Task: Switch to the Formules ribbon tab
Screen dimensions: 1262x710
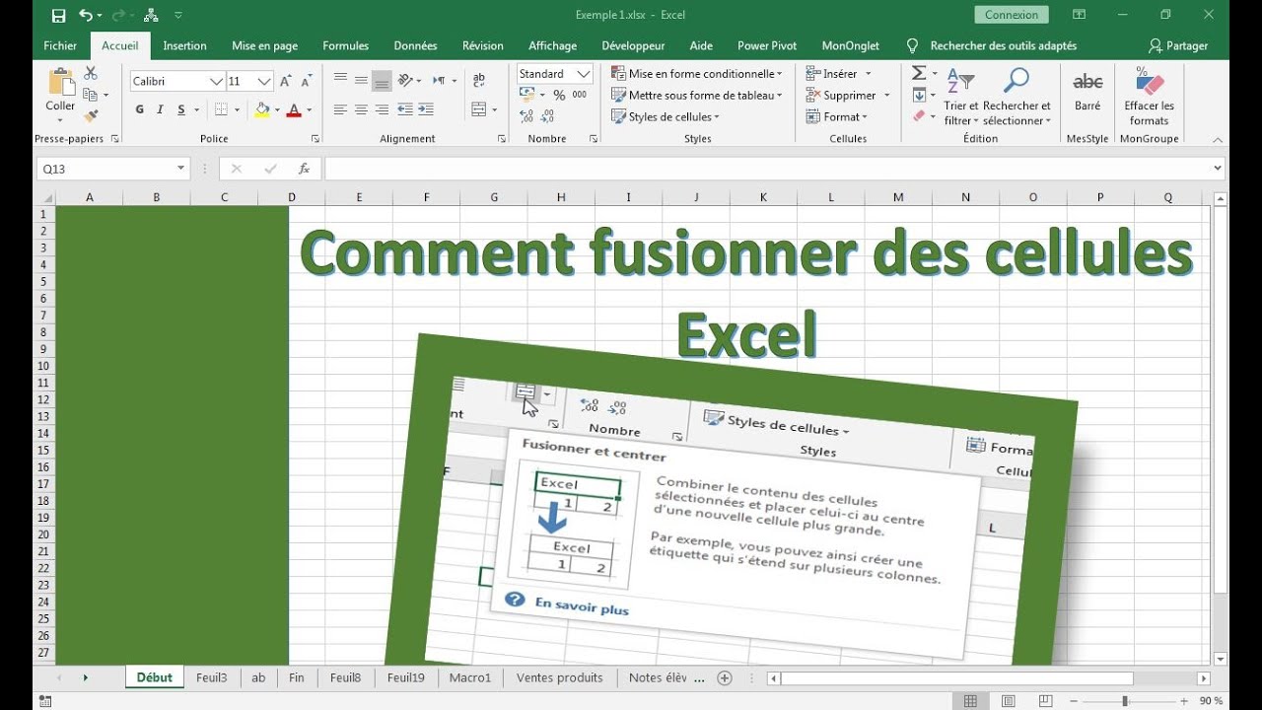Action: coord(345,45)
